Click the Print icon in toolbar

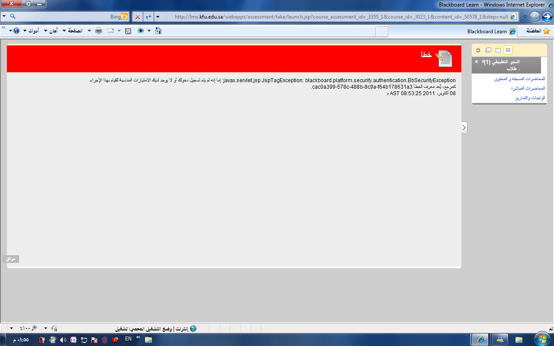[x=99, y=31]
